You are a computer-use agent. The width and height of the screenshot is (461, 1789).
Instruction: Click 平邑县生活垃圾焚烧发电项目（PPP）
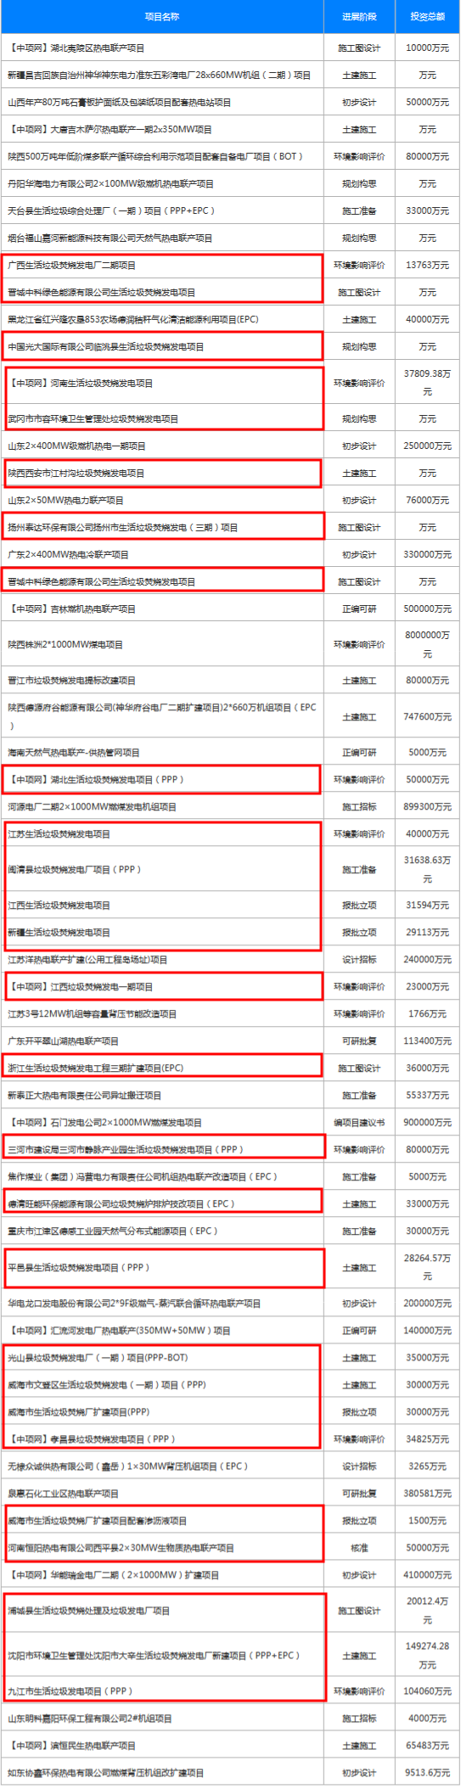pos(78,1268)
